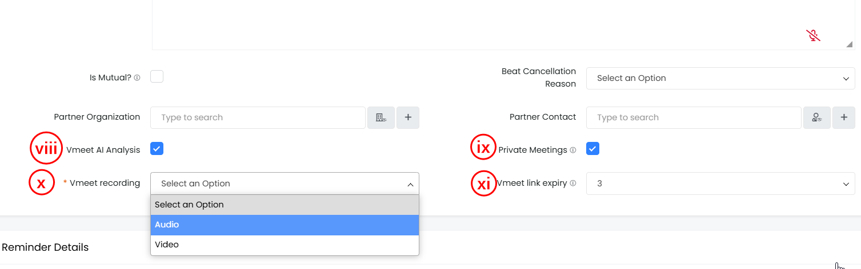This screenshot has width=861, height=269.
Task: Click the Partner Contact lookup person icon
Action: (816, 117)
